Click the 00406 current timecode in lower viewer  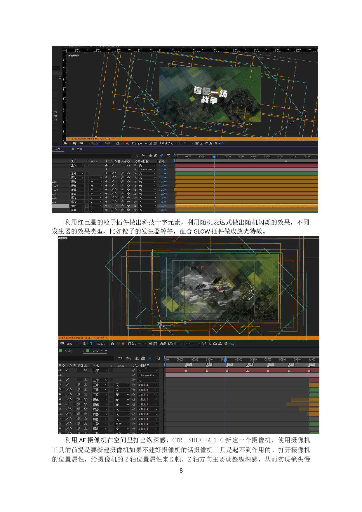[x=101, y=344]
